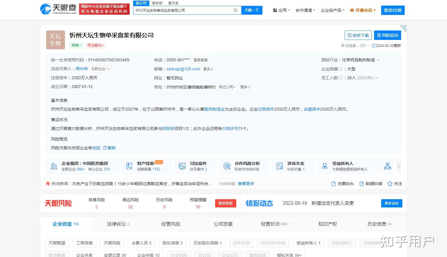Click the 风险监控 button

click(x=388, y=35)
